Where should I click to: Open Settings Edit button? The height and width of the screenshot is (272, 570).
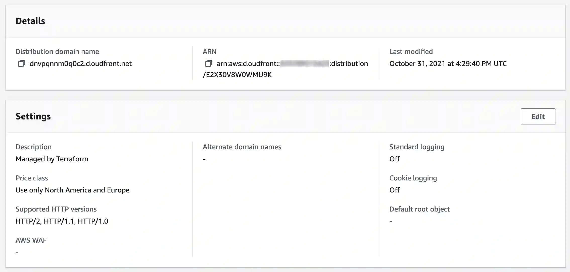pyautogui.click(x=538, y=116)
